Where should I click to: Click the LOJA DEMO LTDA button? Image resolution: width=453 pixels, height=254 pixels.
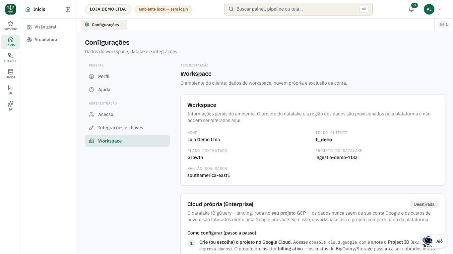pyautogui.click(x=108, y=9)
